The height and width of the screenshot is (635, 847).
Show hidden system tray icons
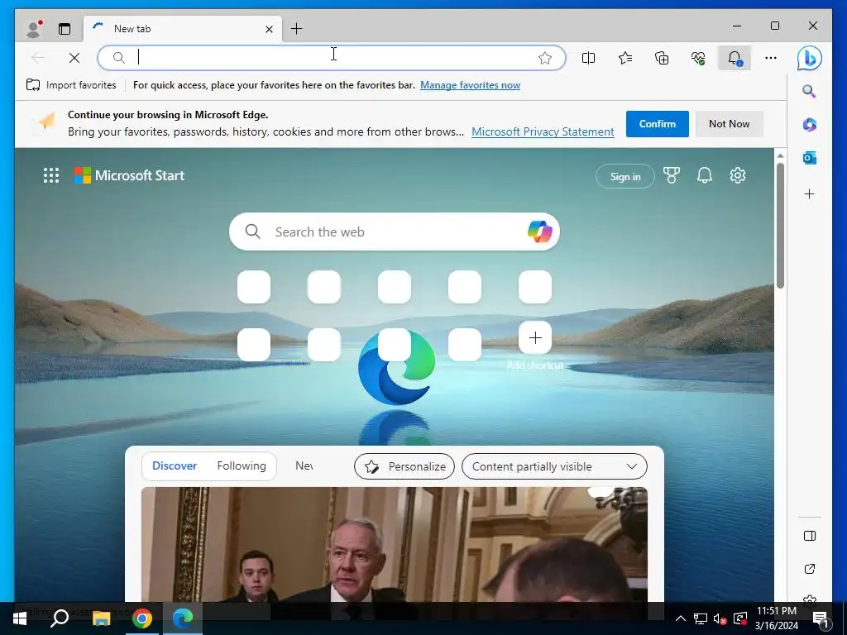point(681,618)
